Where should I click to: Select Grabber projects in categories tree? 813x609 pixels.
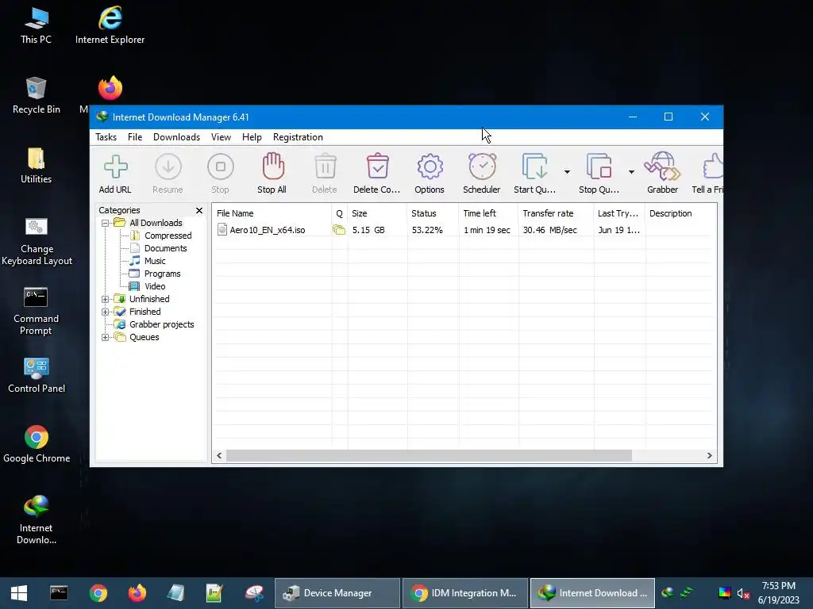(x=162, y=324)
